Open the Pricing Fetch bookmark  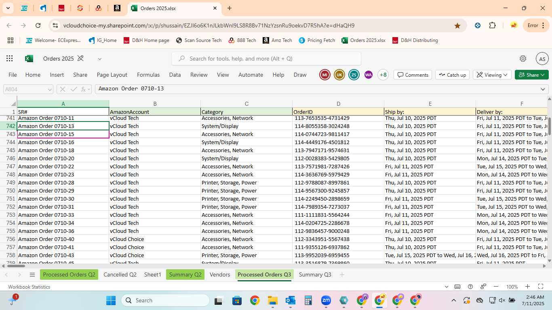point(317,40)
